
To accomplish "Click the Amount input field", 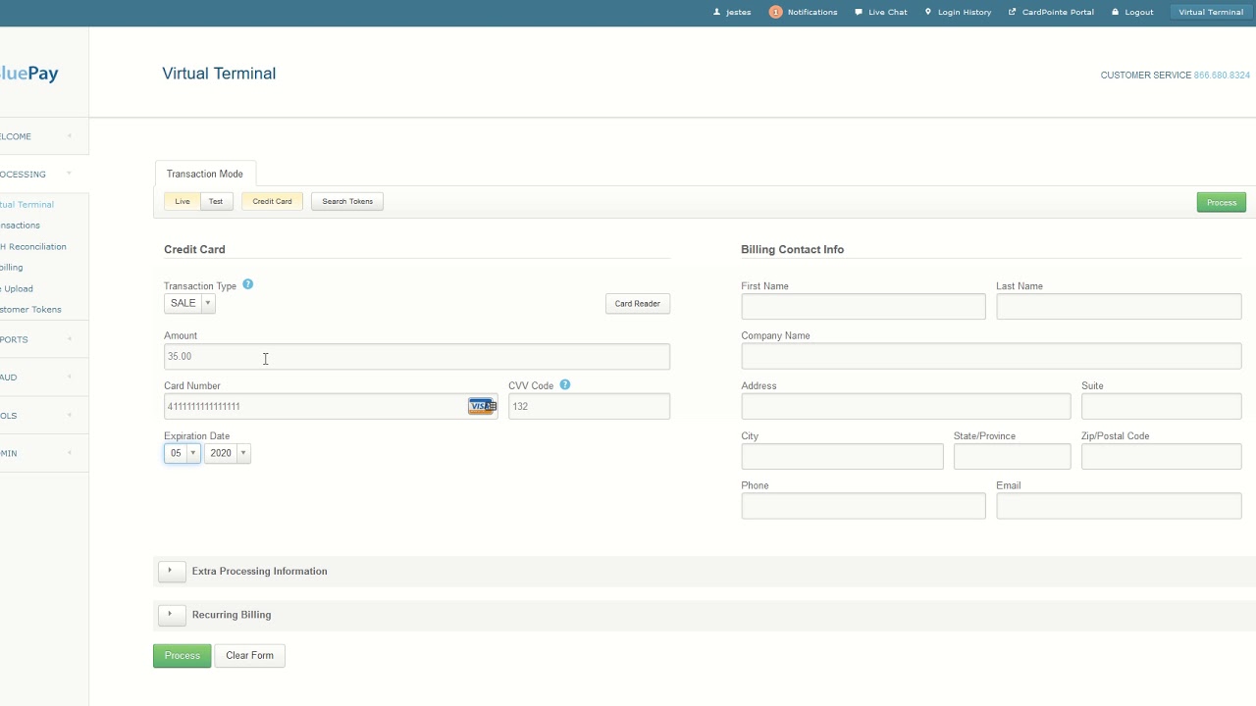I will tap(417, 356).
